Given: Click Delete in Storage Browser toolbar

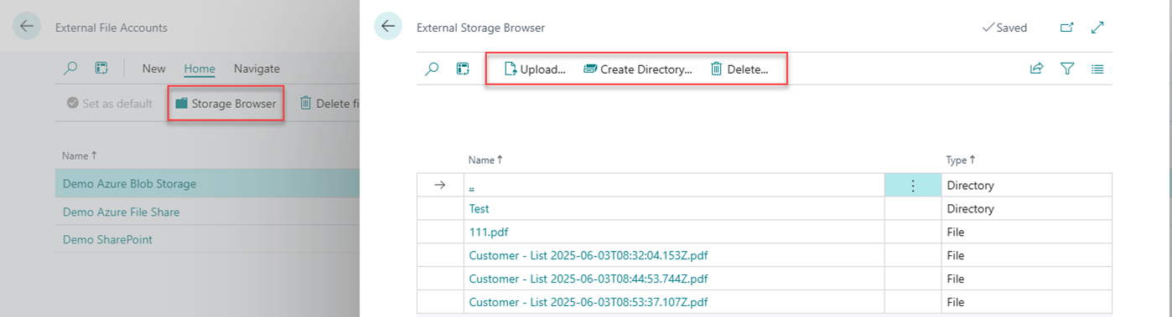Looking at the screenshot, I should tap(739, 69).
